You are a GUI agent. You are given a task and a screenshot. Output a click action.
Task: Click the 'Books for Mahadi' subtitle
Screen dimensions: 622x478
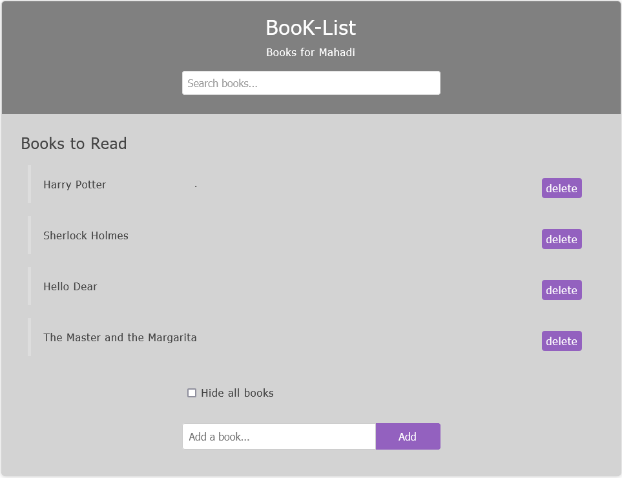311,52
